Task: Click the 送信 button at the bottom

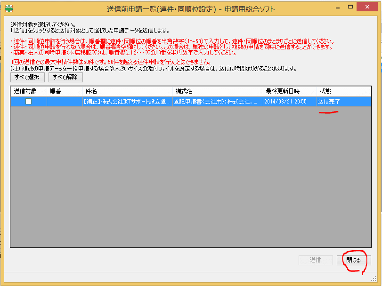Action: [x=316, y=260]
